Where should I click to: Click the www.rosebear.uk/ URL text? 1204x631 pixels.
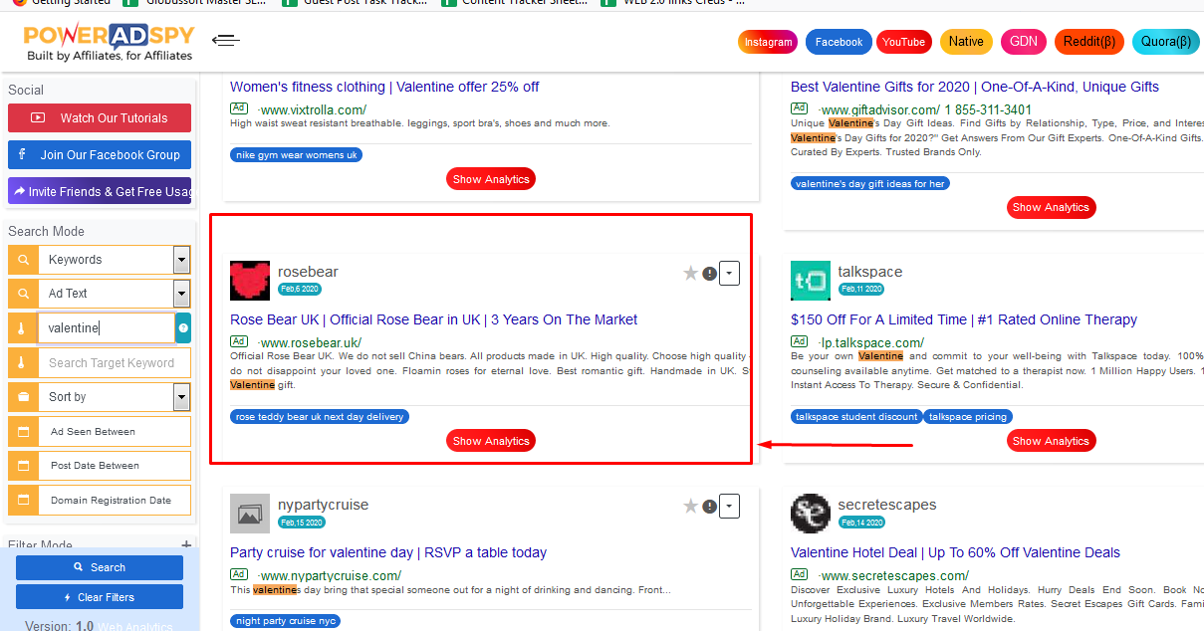(311, 342)
